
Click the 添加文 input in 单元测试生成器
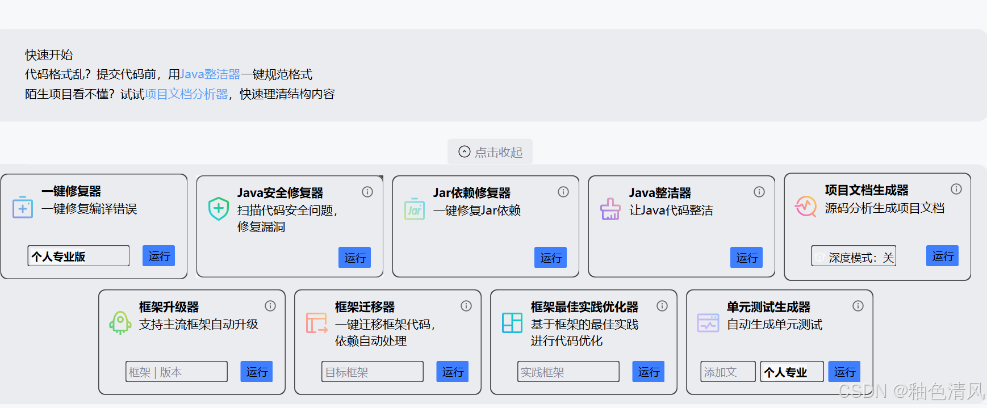728,372
